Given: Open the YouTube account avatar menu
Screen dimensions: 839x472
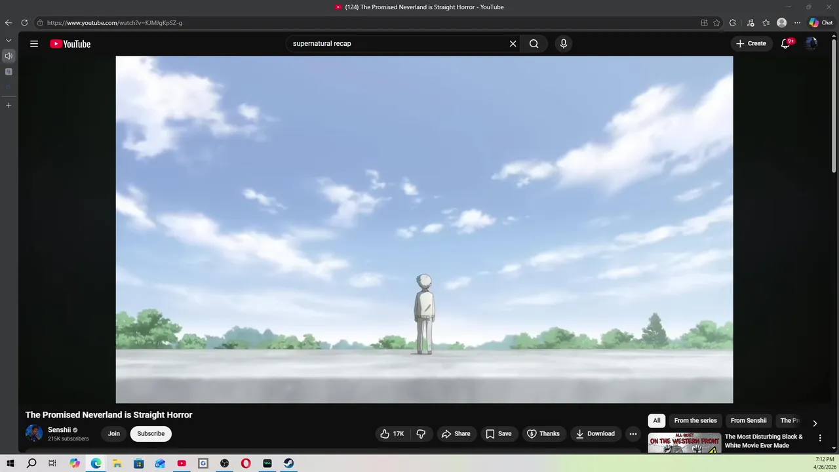Looking at the screenshot, I should click(811, 44).
